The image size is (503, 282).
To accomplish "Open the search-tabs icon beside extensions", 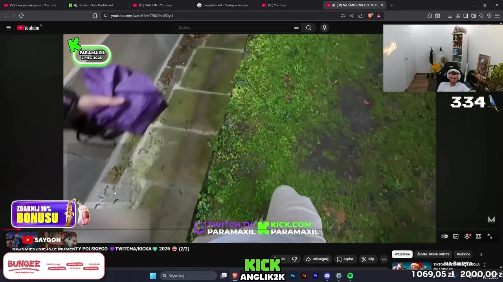I will tap(437, 16).
